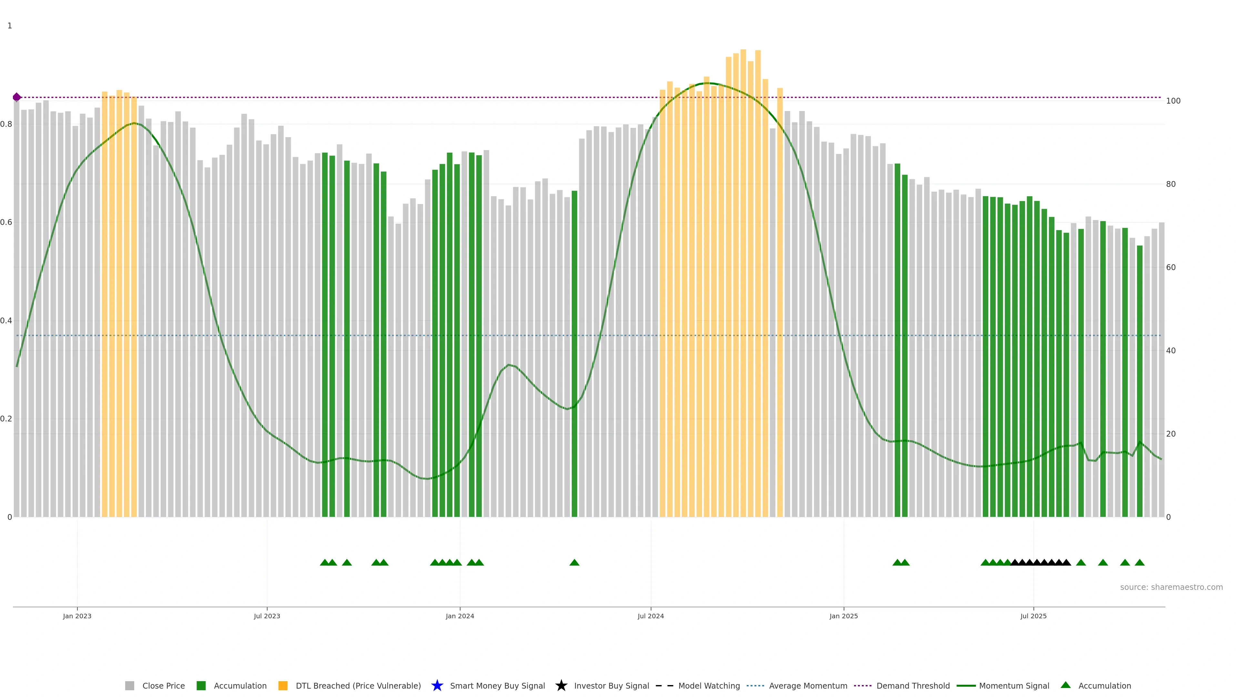Click the purple diamond Demand Threshold marker
The height and width of the screenshot is (697, 1239).
[17, 97]
